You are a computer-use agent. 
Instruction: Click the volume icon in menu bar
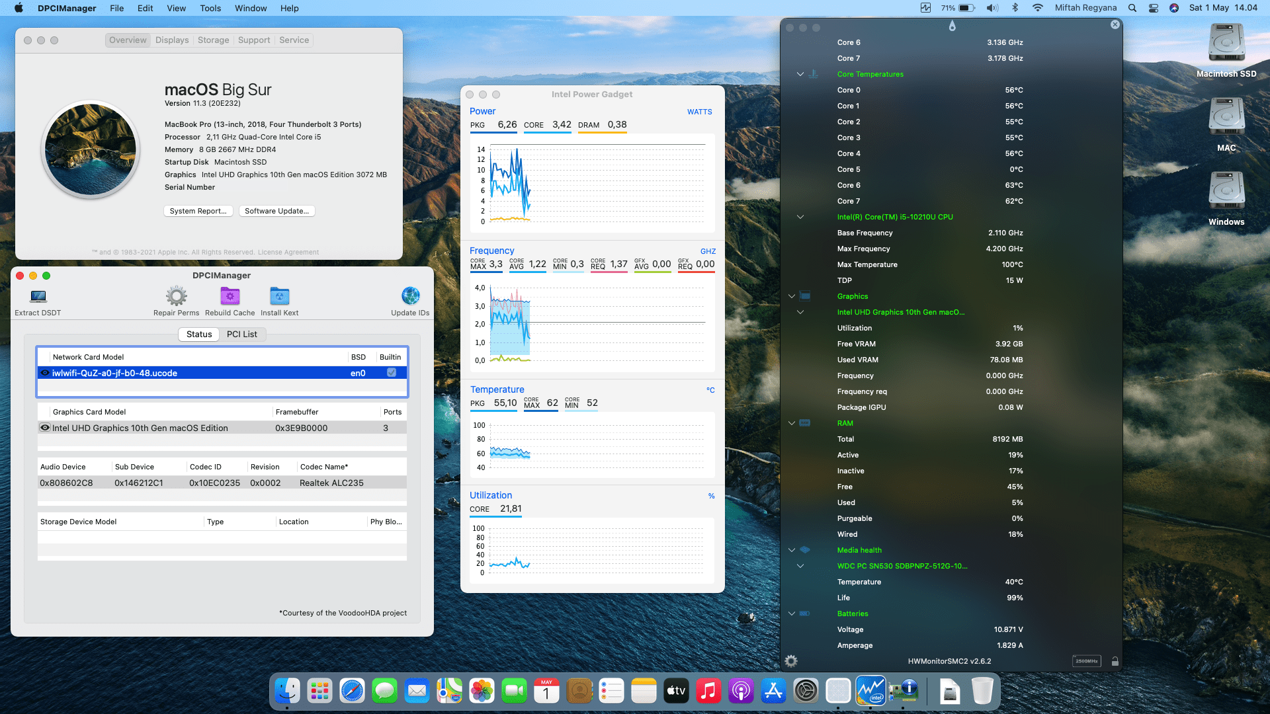(x=992, y=8)
